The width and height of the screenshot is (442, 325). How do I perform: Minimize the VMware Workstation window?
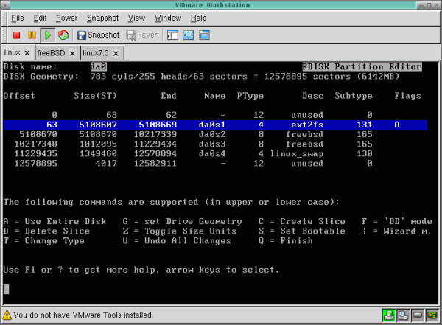[x=421, y=5]
